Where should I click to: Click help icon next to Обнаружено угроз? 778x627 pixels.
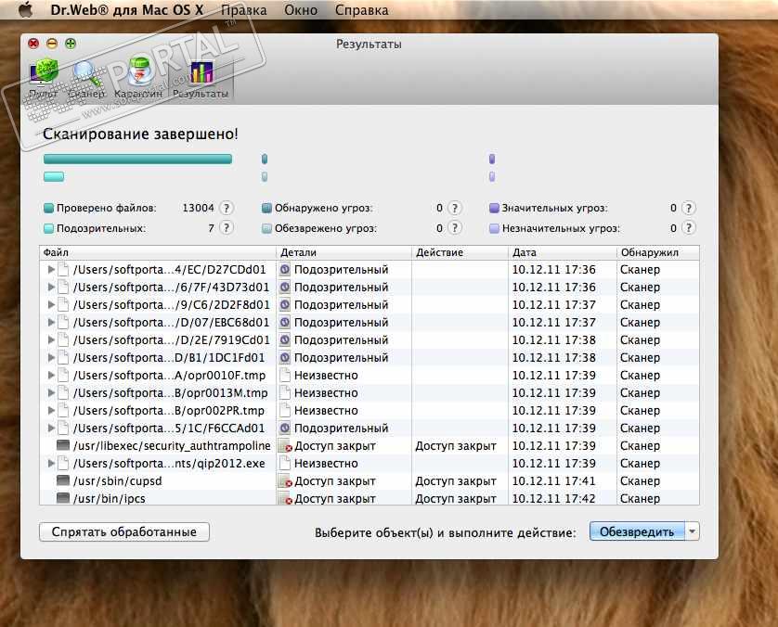[455, 208]
